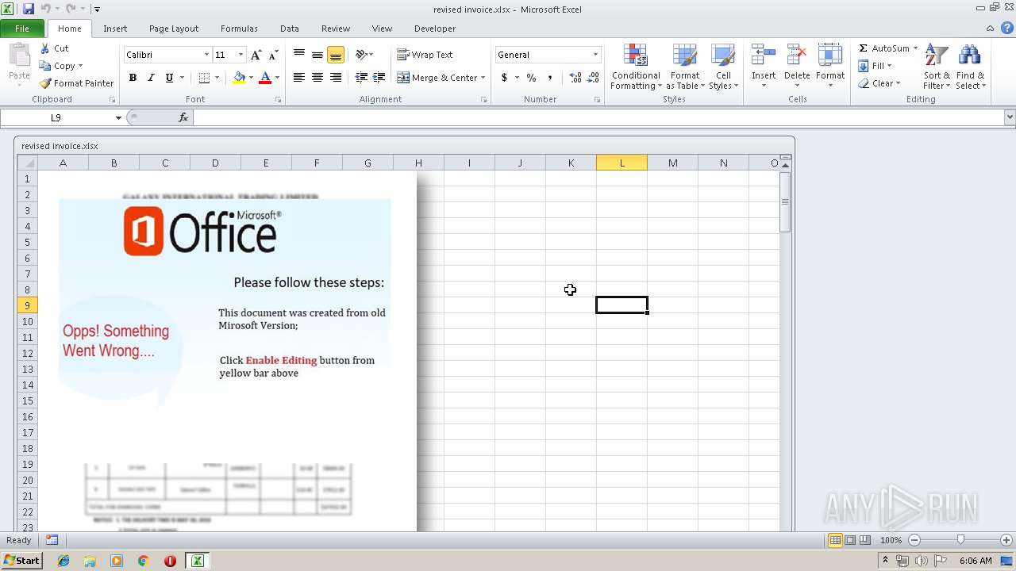Viewport: 1016px width, 571px height.
Task: Apply the red Font Color
Action: point(265,78)
